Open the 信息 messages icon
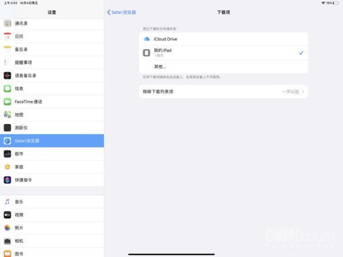 coord(7,89)
